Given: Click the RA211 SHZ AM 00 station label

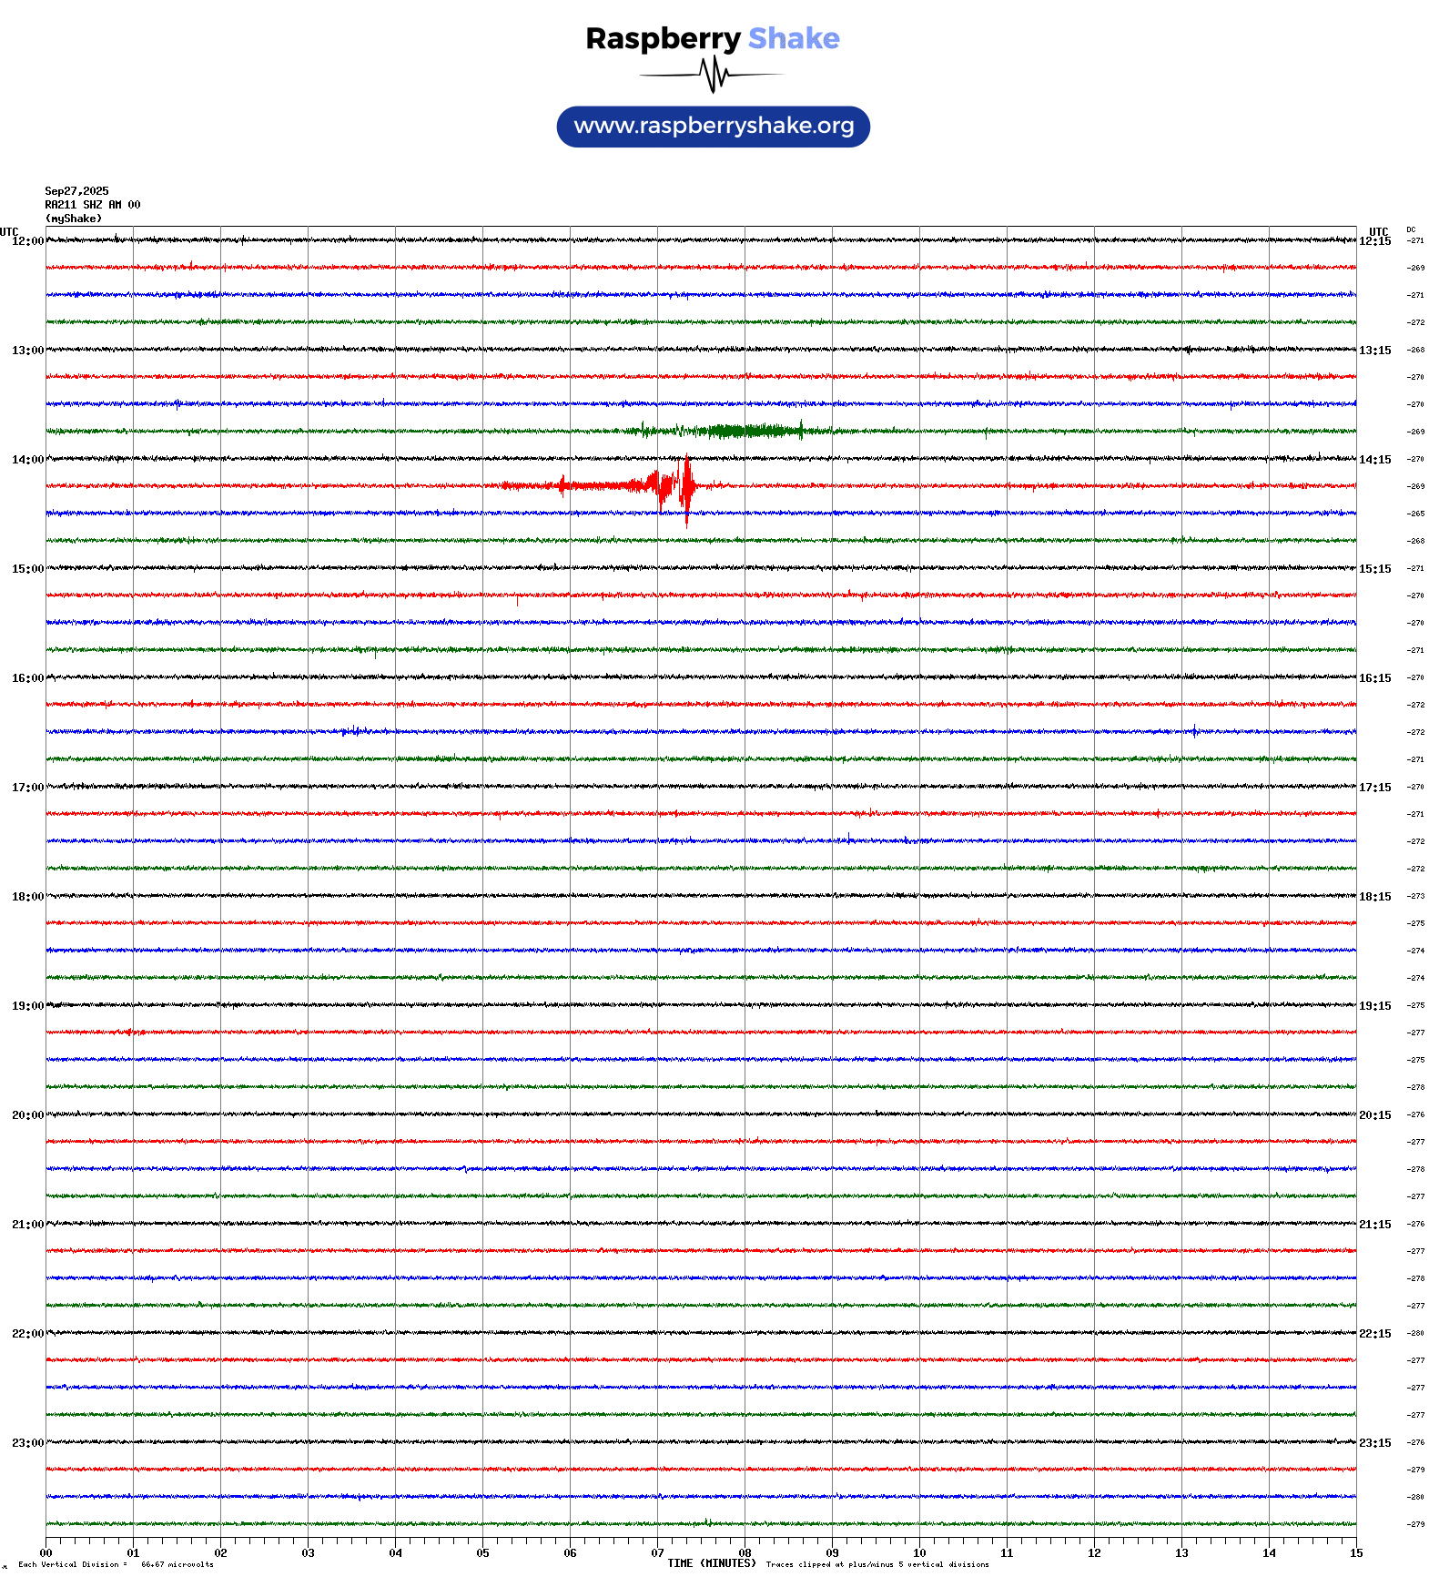Looking at the screenshot, I should coord(93,205).
